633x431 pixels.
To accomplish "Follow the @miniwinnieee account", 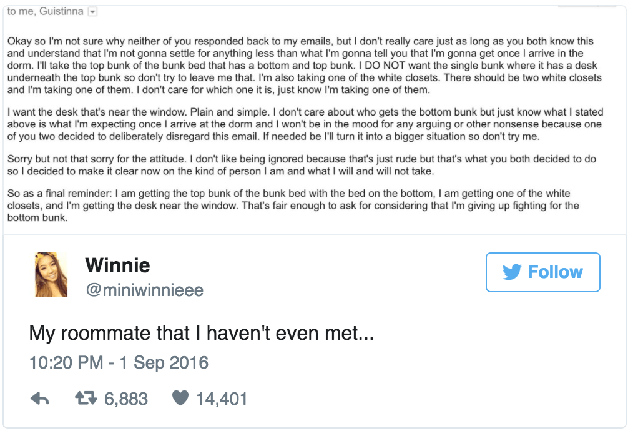I will point(542,272).
